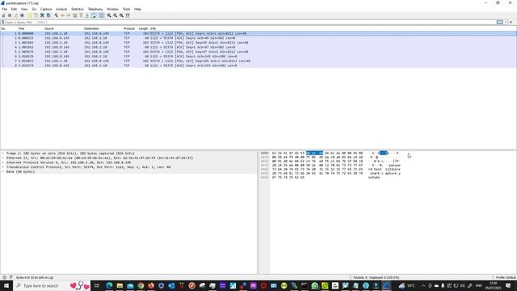Select packet number 1 row

pyautogui.click(x=258, y=34)
